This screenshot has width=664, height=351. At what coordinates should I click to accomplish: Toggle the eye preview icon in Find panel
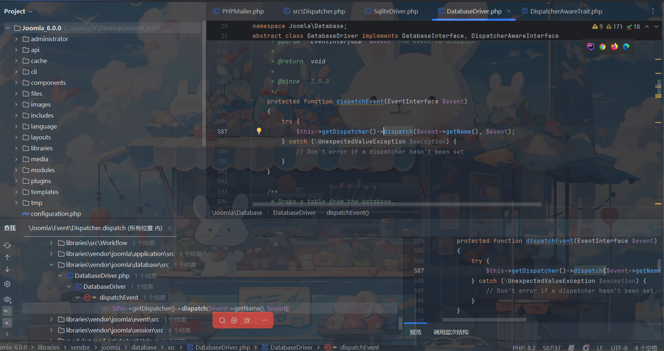[x=7, y=300]
